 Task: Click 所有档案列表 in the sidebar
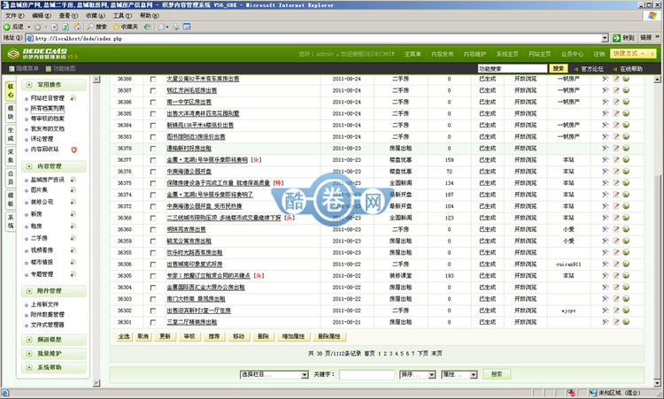(x=48, y=109)
